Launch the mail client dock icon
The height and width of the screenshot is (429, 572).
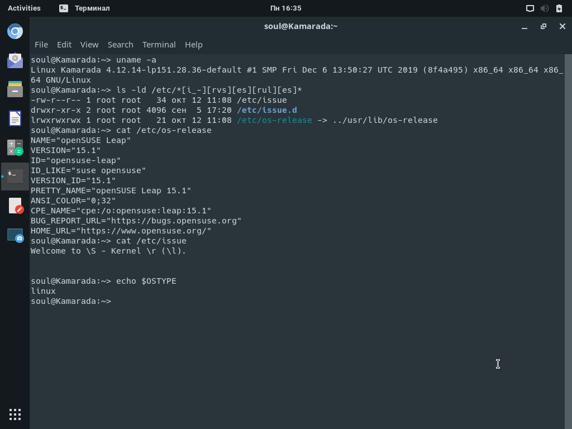point(15,60)
